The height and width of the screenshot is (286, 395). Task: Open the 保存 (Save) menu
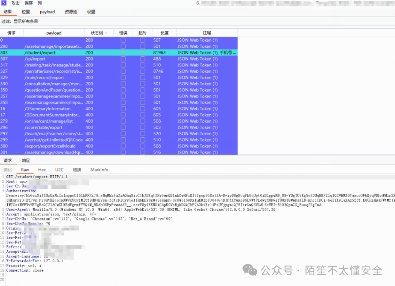click(x=28, y=3)
